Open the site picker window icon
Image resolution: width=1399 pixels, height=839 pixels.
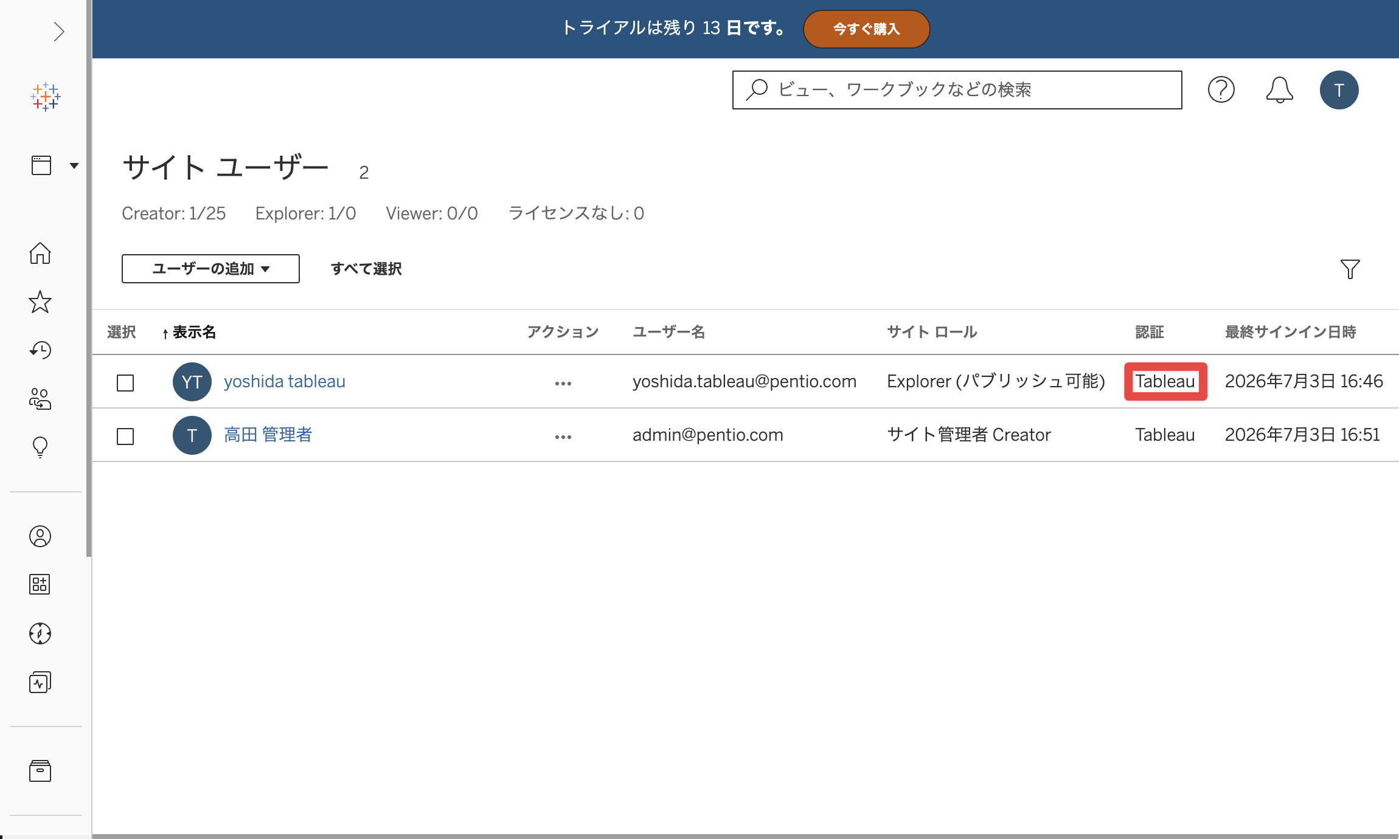click(41, 165)
